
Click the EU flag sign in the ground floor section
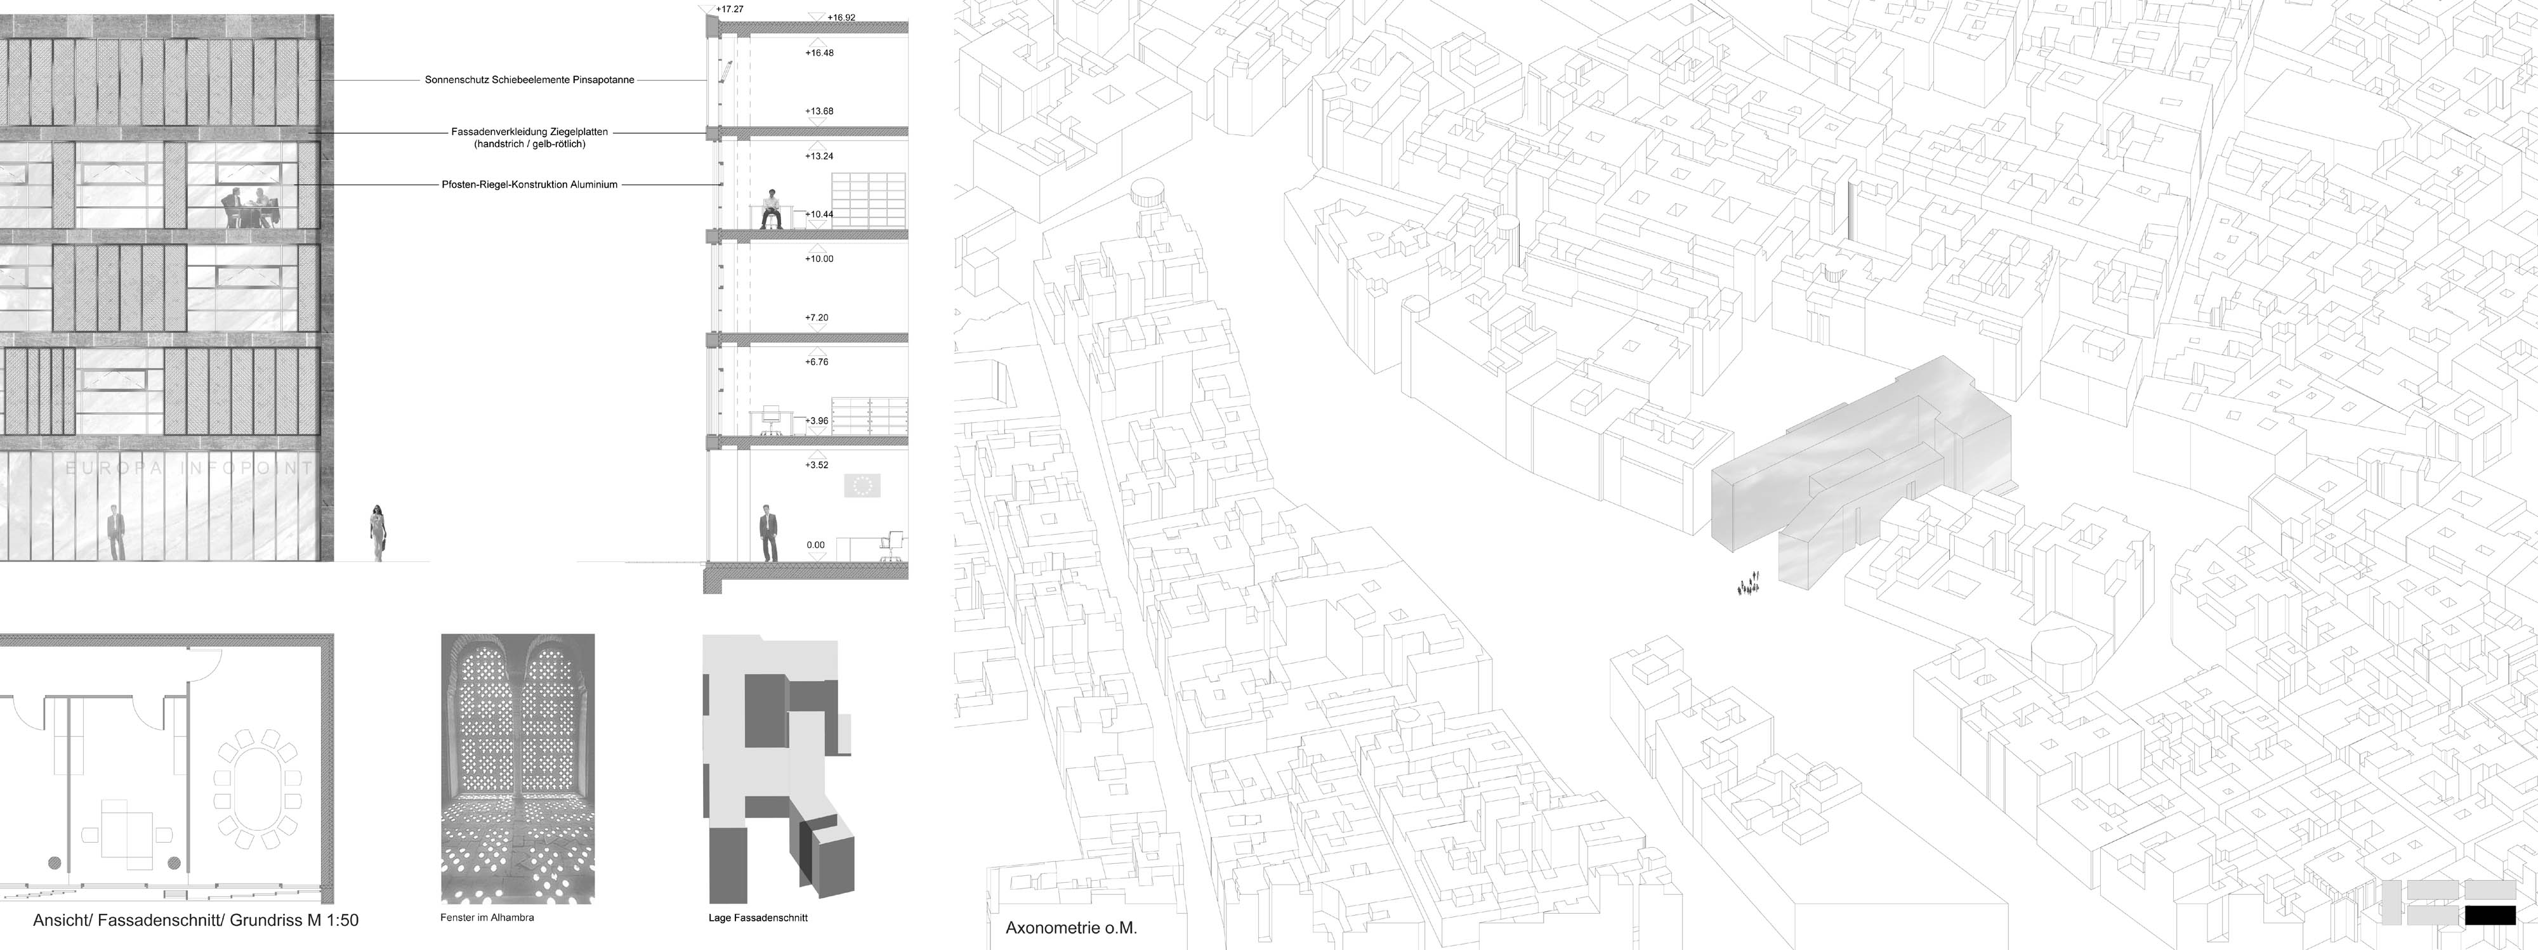click(x=862, y=485)
